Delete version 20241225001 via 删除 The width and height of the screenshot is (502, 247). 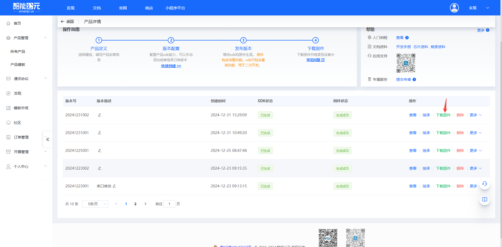tap(460, 151)
